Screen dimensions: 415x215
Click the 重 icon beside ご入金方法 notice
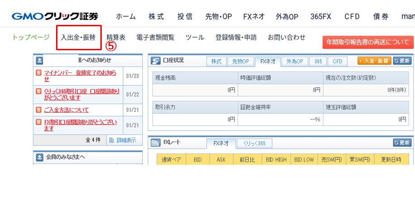click(38, 110)
